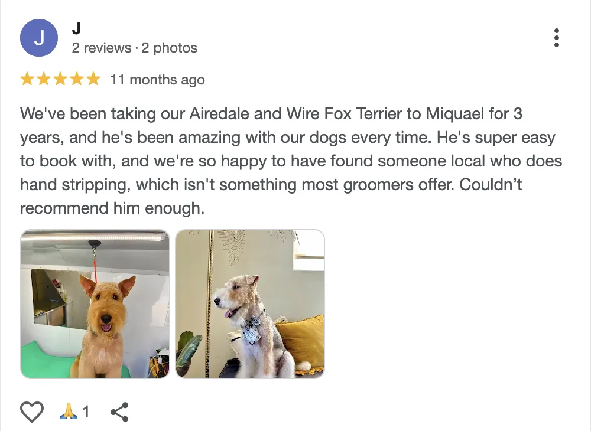Click the 'recommend him enough' closing line
The height and width of the screenshot is (431, 591).
click(112, 208)
